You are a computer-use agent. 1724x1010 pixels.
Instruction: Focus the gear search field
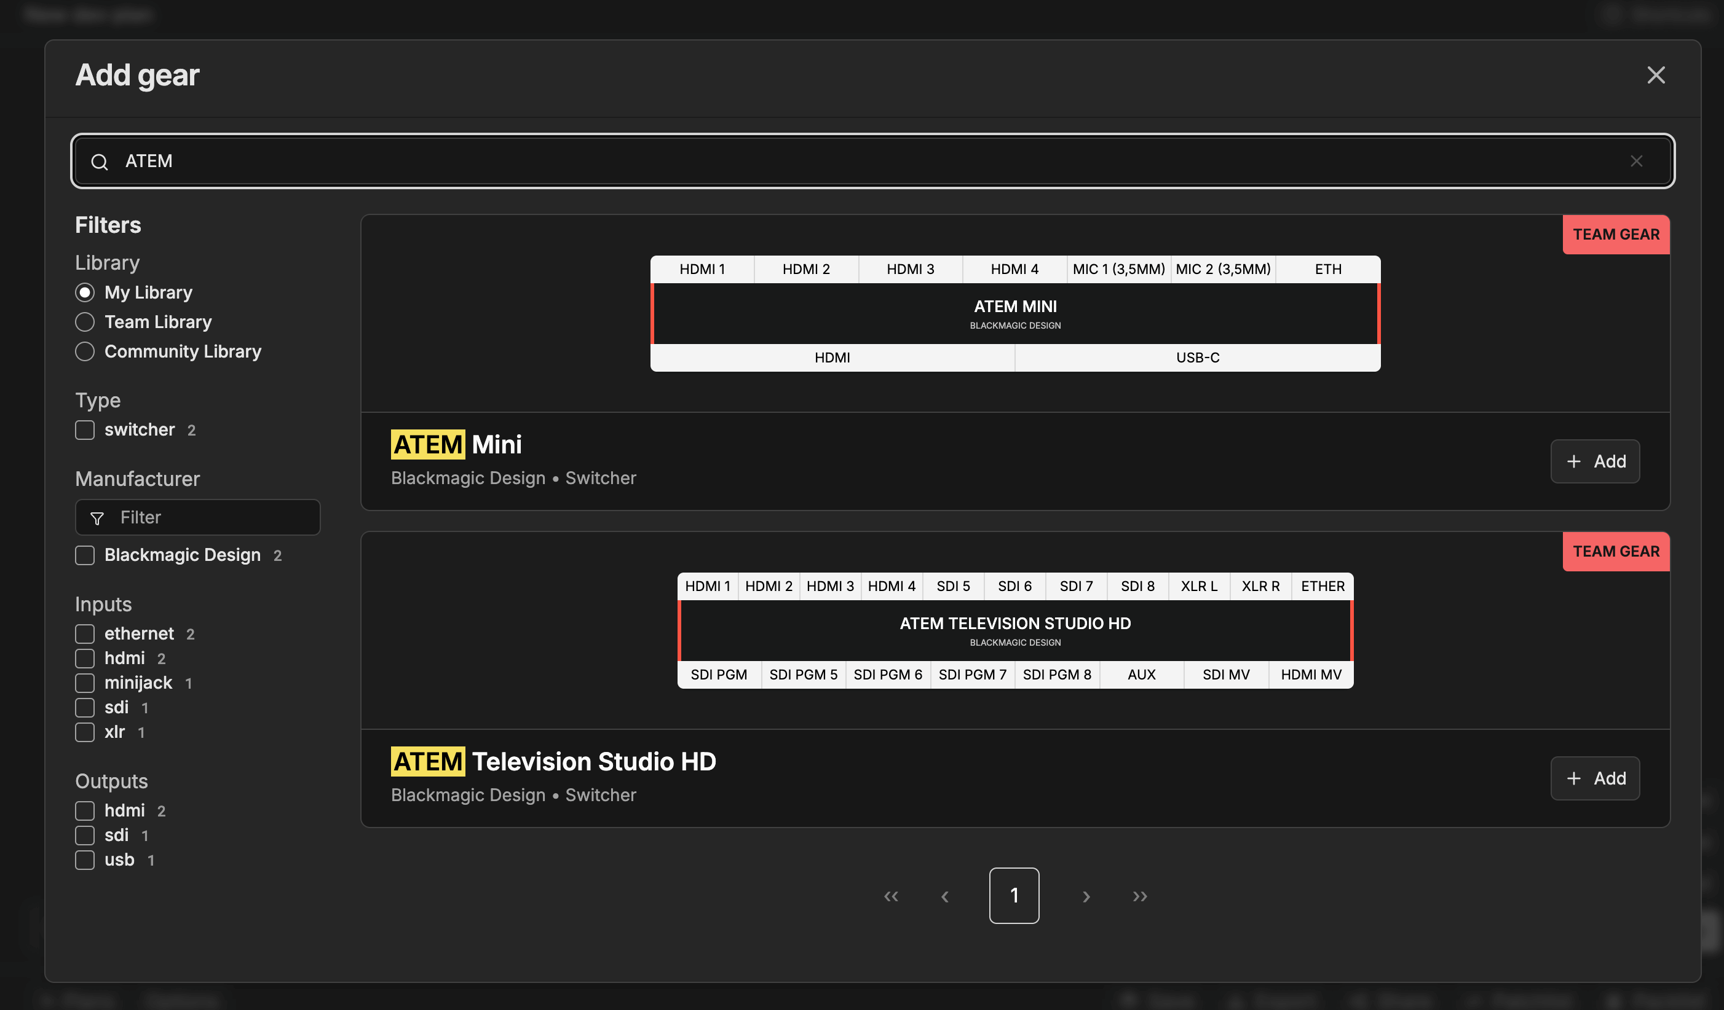pos(872,162)
